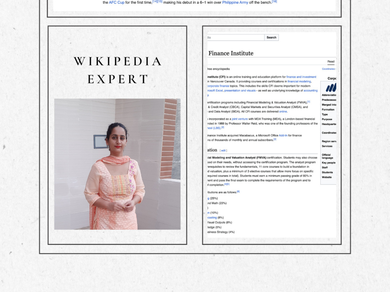Open the 'casting' link at the (8%) item
This screenshot has height=292, width=390.
tap(212, 218)
